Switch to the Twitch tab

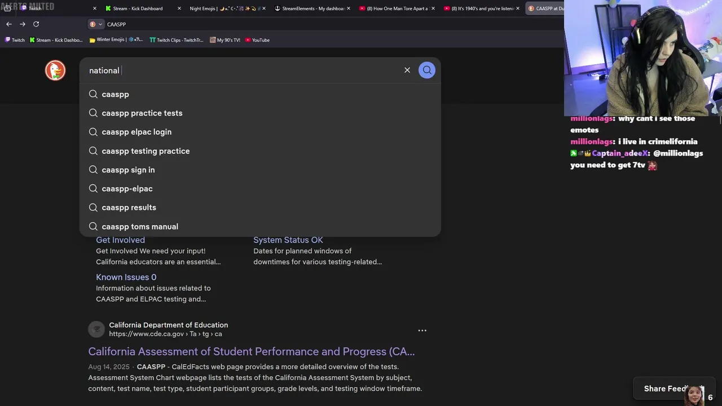point(55,8)
